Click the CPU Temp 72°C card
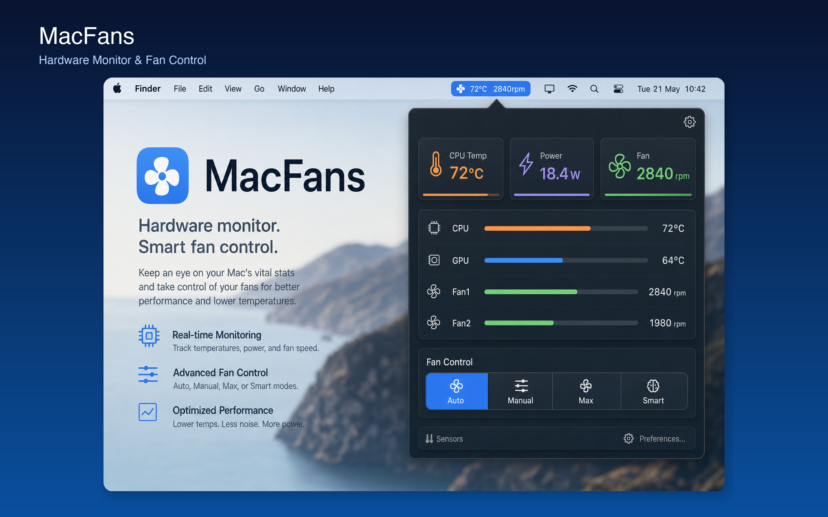Viewport: 828px width, 517px height. pyautogui.click(x=461, y=169)
